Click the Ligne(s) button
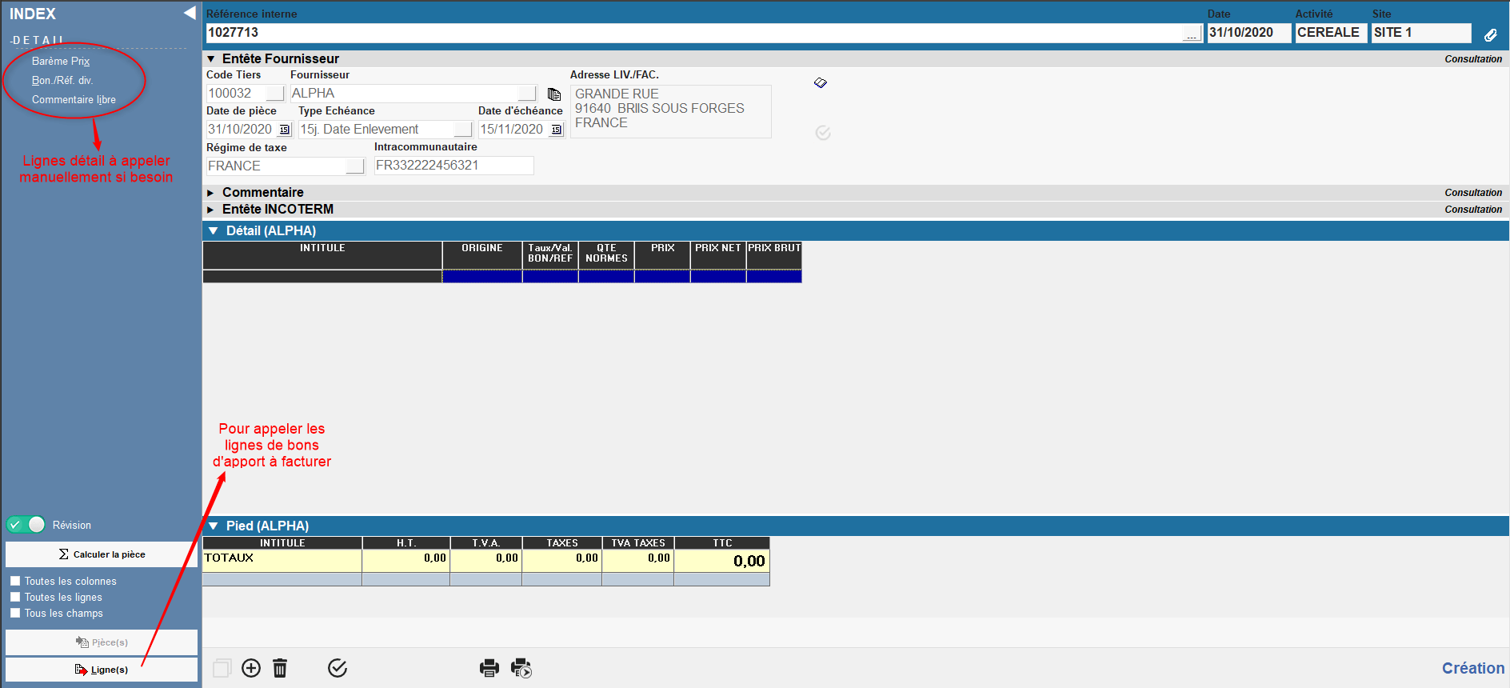The image size is (1510, 688). tap(102, 670)
